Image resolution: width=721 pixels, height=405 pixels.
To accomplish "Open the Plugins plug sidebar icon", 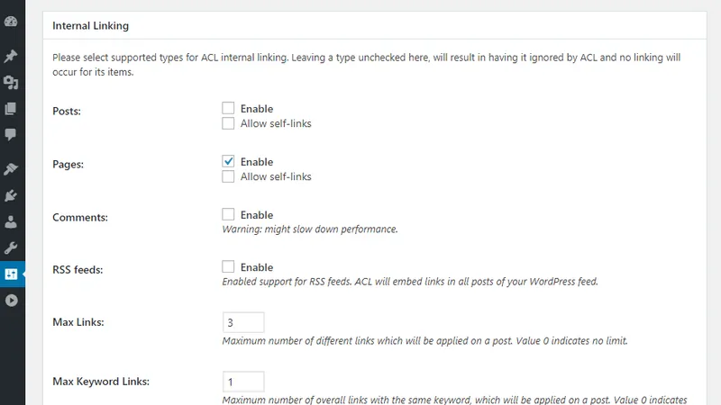I will [11, 195].
